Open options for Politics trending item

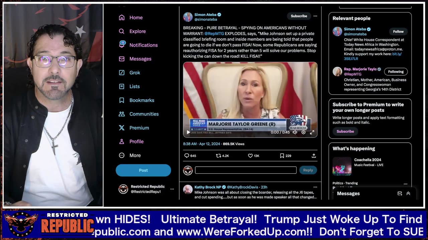click(405, 184)
